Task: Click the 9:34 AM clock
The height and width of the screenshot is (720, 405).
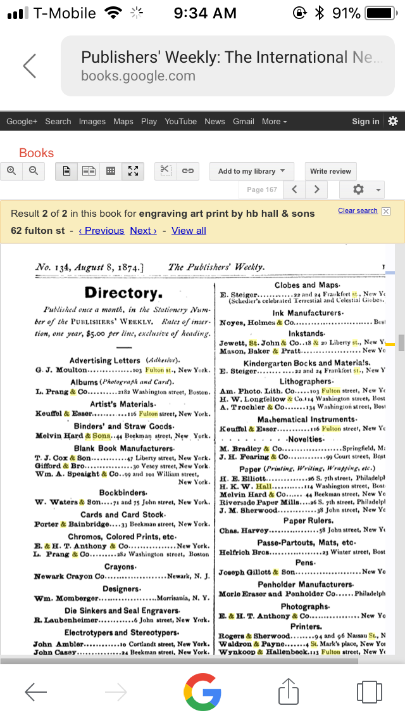Action: (x=205, y=13)
